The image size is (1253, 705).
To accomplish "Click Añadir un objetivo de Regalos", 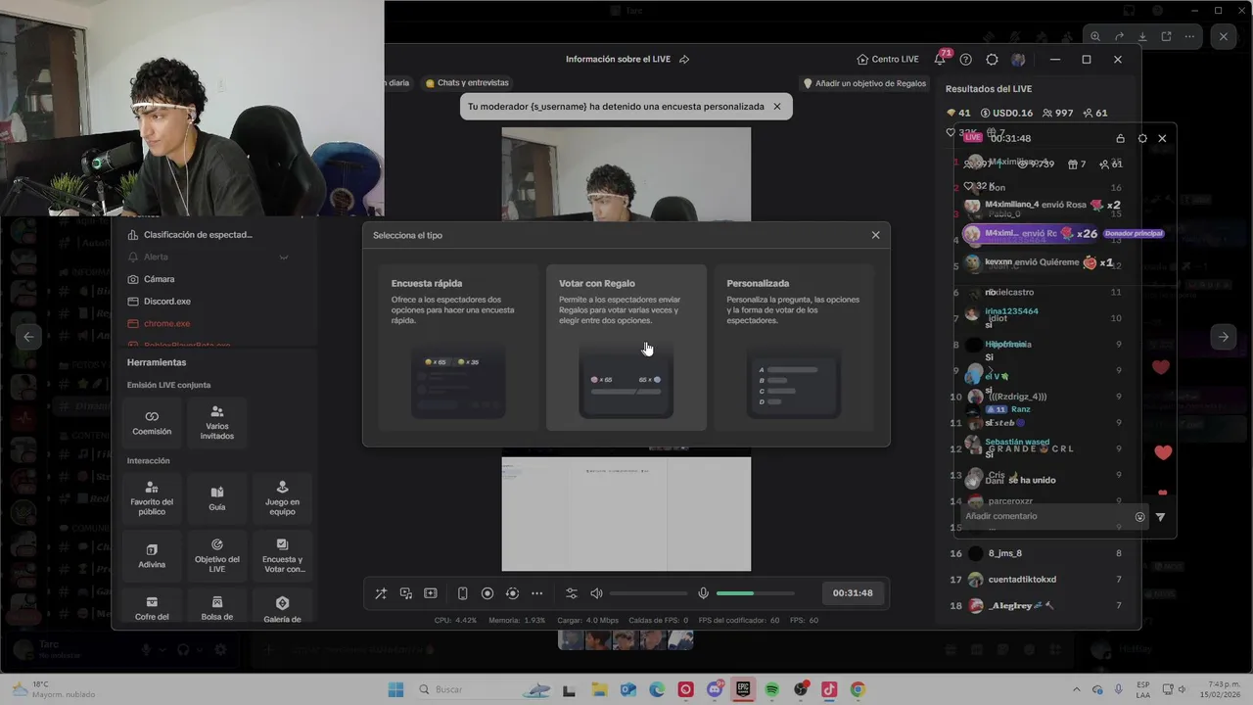I will [864, 83].
